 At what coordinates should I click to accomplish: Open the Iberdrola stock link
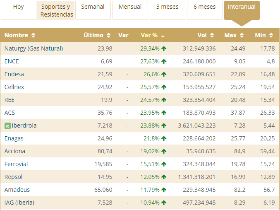click(24, 126)
